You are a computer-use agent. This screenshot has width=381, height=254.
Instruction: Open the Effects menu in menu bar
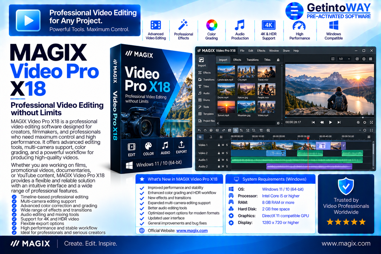pos(261,51)
